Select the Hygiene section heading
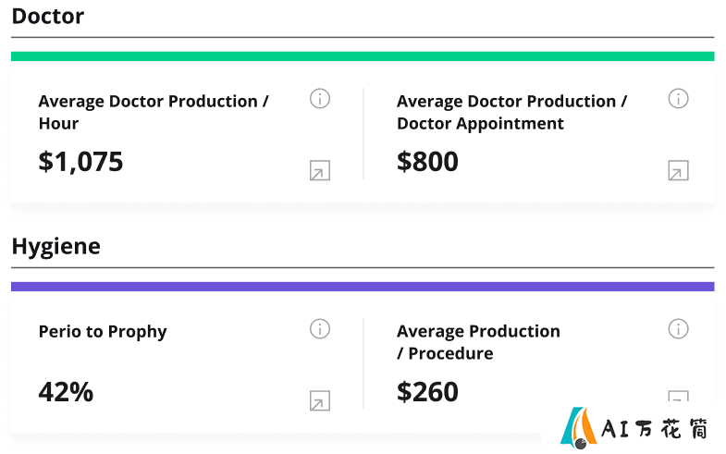This screenshot has width=726, height=454. [55, 246]
